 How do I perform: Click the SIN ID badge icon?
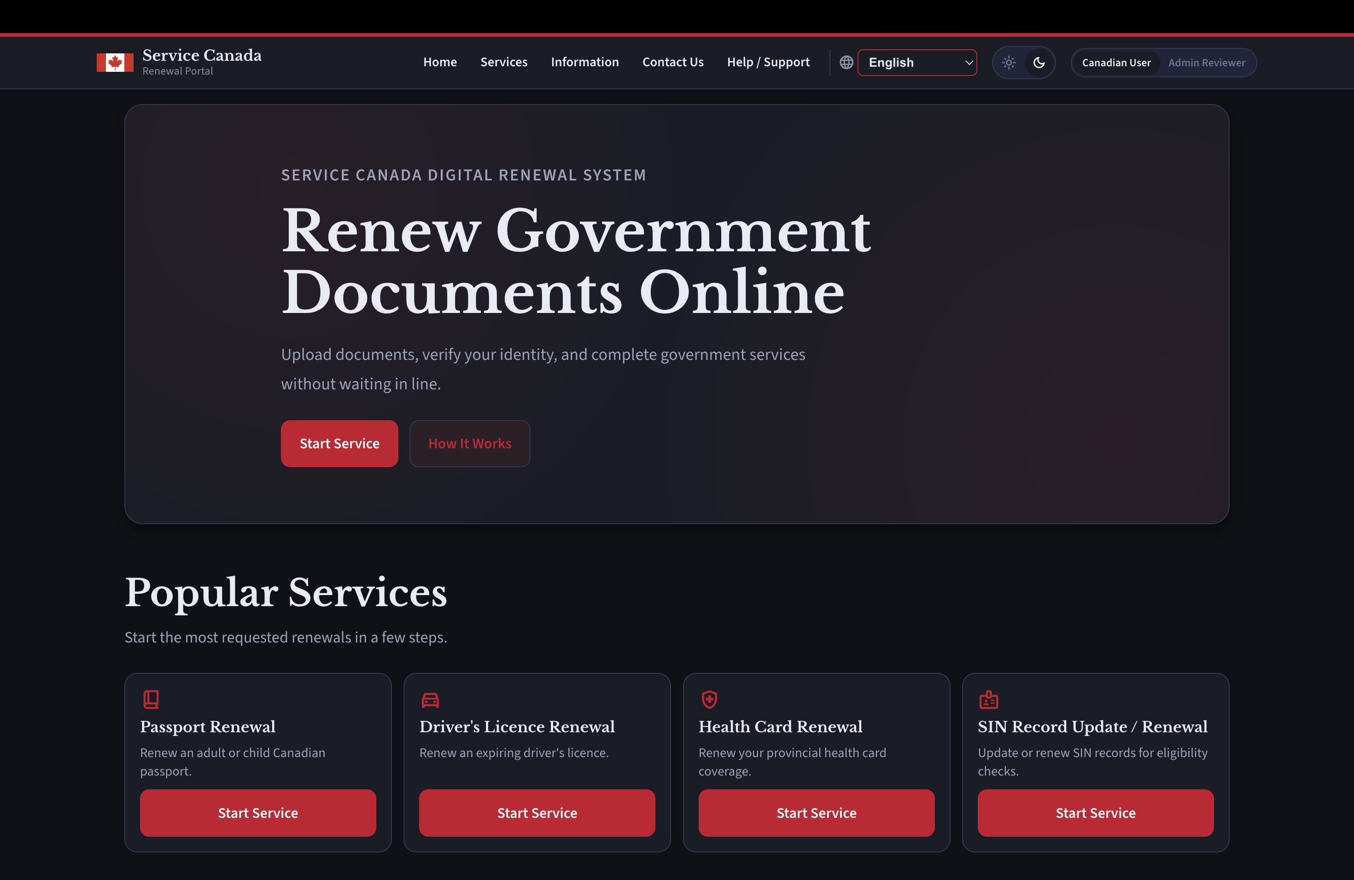point(988,699)
